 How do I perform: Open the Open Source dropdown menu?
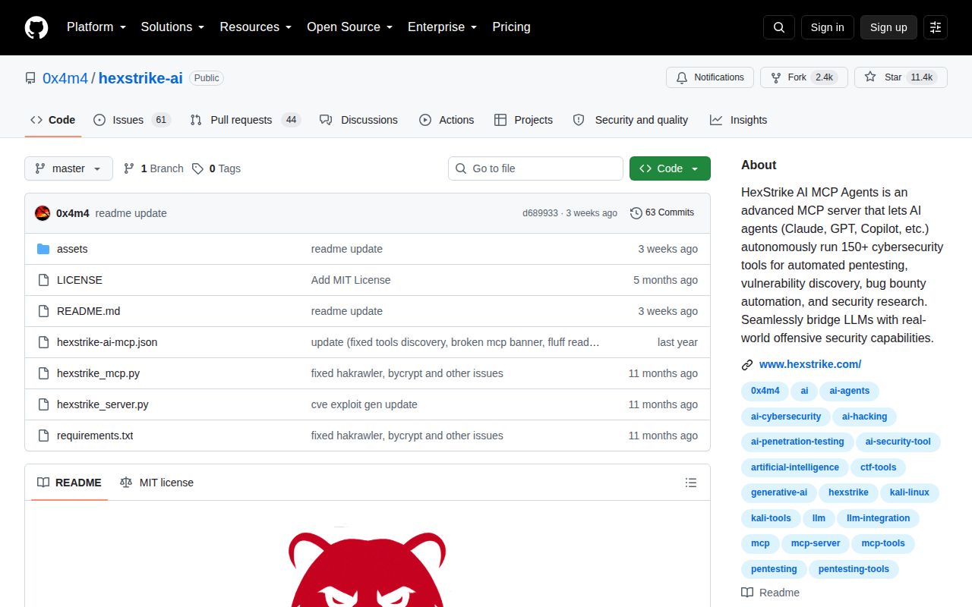coord(349,27)
